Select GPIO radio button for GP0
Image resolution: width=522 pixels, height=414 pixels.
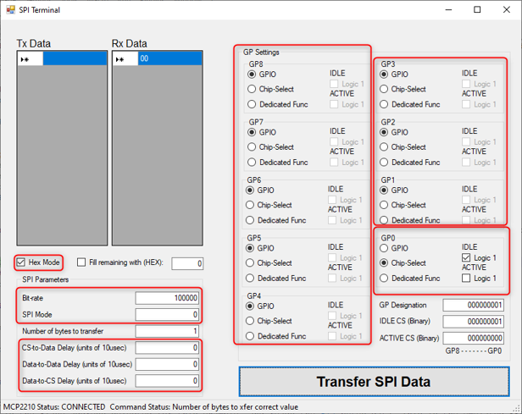384,248
